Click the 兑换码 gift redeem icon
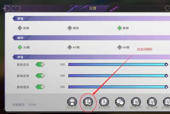The height and width of the screenshot is (114, 170). coord(88,102)
